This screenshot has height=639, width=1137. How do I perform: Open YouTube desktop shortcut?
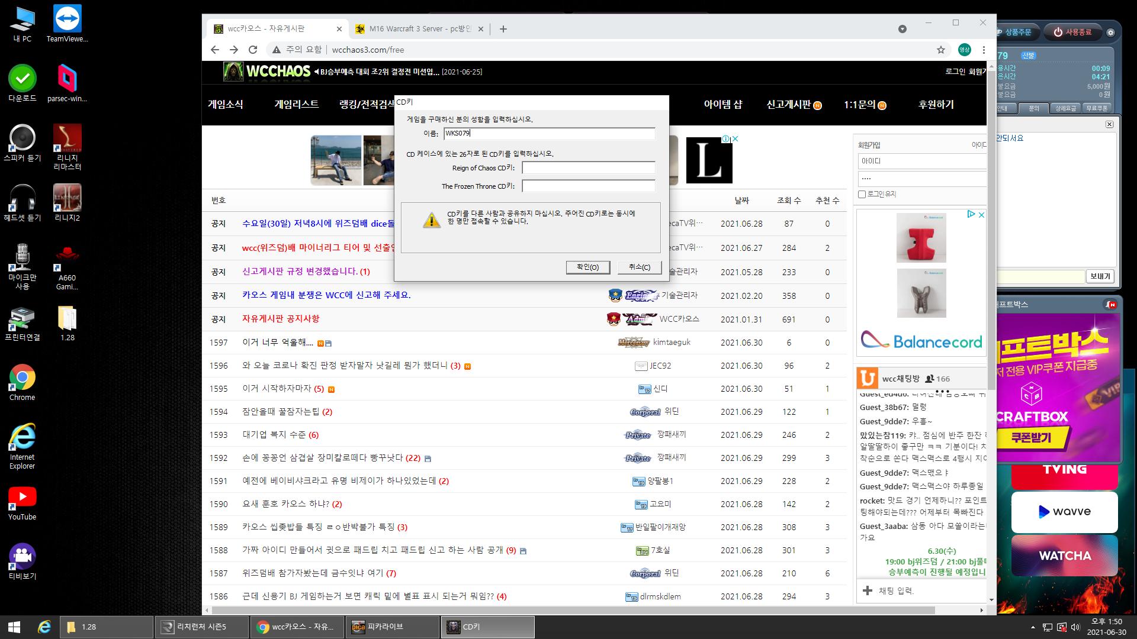[23, 503]
